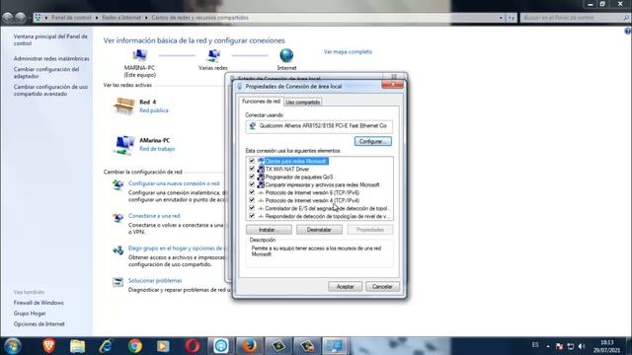This screenshot has width=632, height=355.
Task: Open Conectarse a una red link
Action: pyautogui.click(x=154, y=216)
